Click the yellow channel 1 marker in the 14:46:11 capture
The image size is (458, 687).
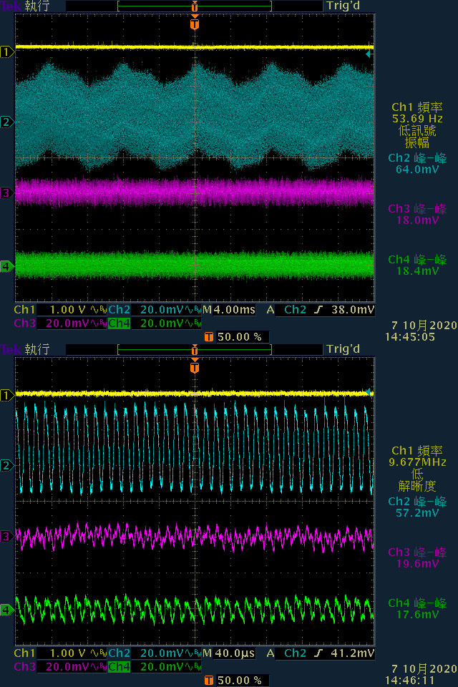coord(6,396)
